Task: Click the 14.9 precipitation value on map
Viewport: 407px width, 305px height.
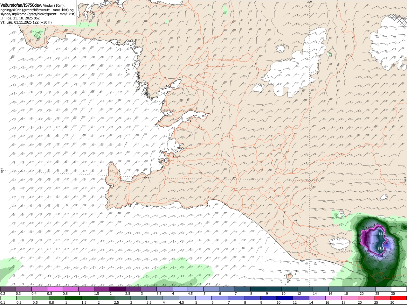Action: pyautogui.click(x=382, y=234)
